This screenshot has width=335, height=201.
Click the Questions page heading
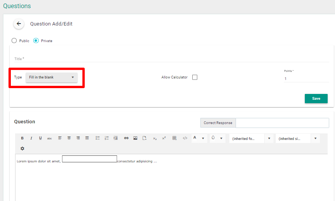point(17,6)
